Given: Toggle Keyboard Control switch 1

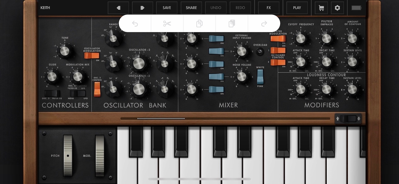Looking at the screenshot, I should (x=278, y=50).
